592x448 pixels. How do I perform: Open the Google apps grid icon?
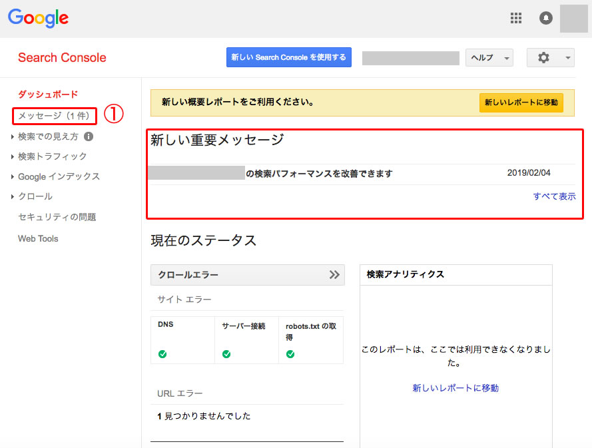click(x=515, y=18)
